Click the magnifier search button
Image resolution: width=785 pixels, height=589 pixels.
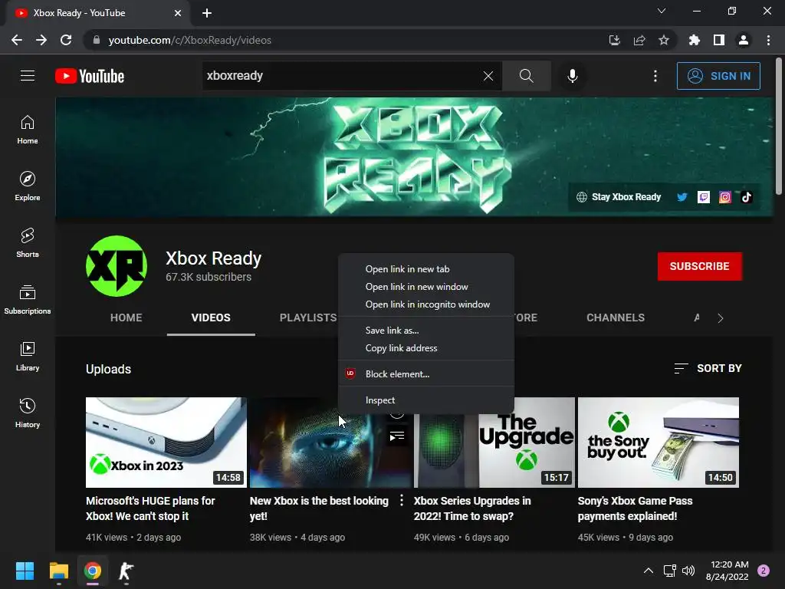coord(526,76)
